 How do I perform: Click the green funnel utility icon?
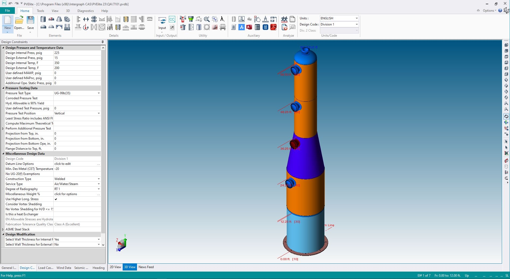coord(191,19)
